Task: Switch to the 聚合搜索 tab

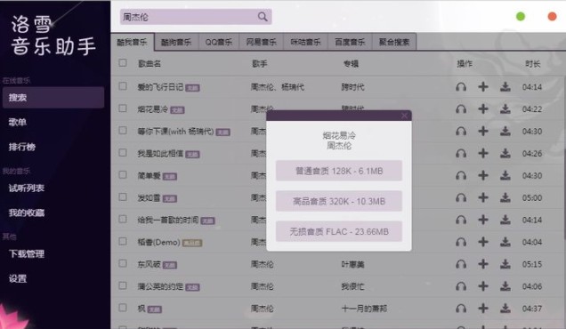Action: [394, 42]
